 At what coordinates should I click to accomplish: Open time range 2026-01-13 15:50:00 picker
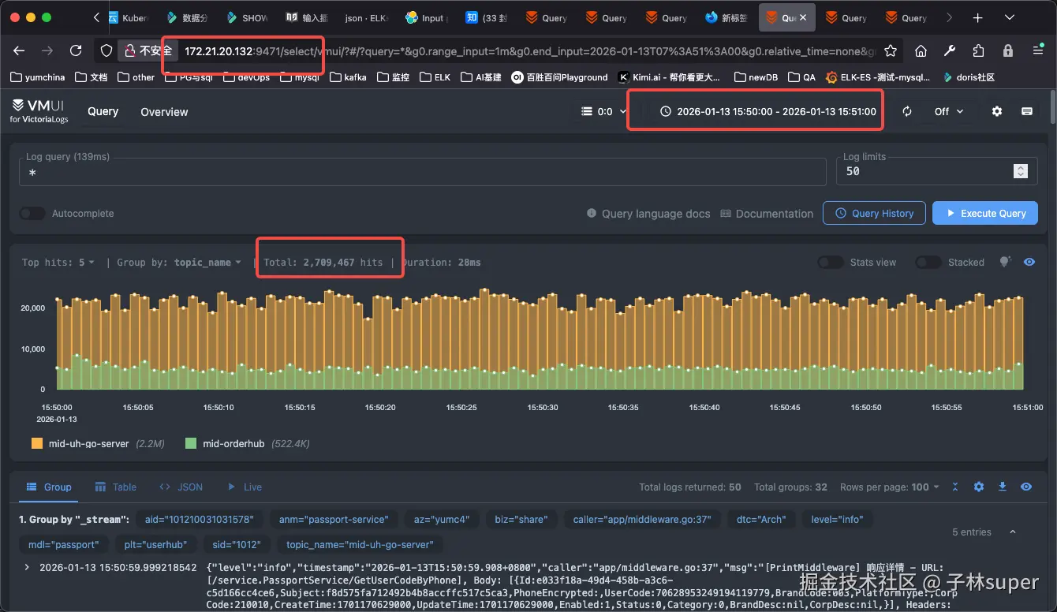tap(768, 111)
